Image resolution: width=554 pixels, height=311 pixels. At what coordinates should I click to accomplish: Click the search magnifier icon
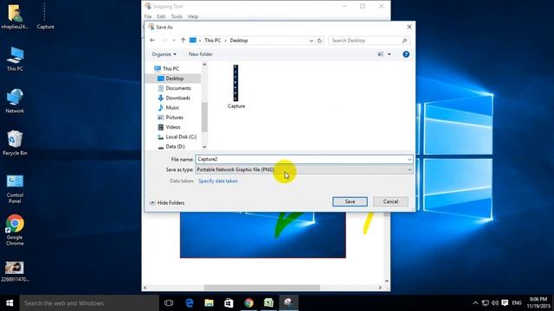tap(404, 41)
